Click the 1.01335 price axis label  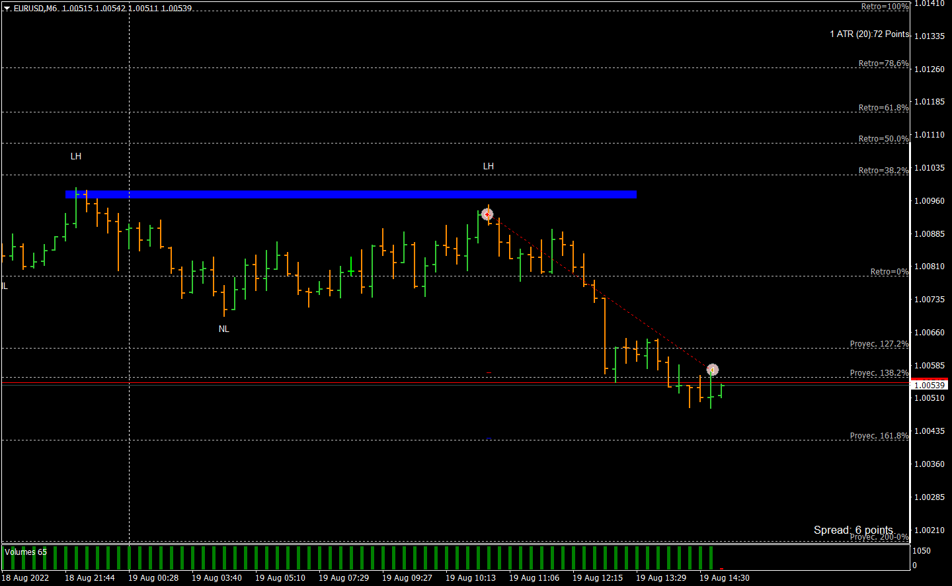930,36
